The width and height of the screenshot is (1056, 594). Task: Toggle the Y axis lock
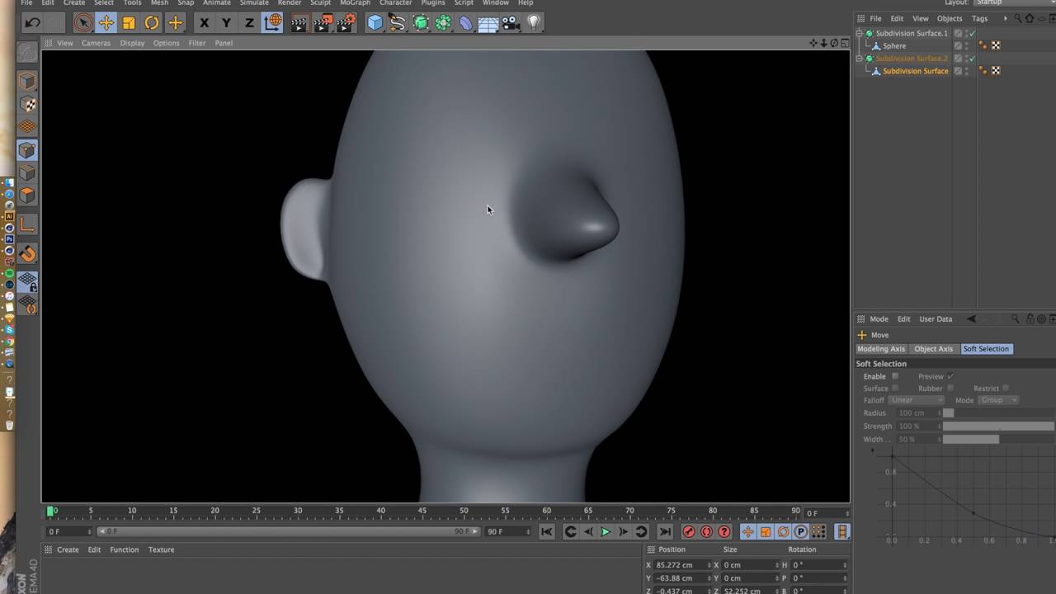(226, 23)
